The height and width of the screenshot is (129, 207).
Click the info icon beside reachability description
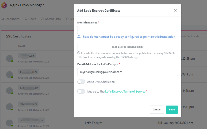pos(79,53)
